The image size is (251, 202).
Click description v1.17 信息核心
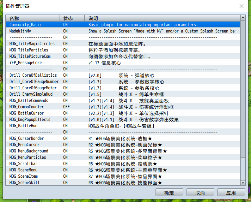[x=105, y=63]
